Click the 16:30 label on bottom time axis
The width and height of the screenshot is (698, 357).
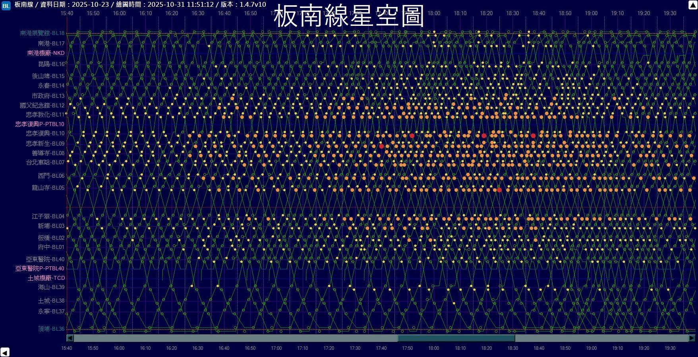pos(197,348)
